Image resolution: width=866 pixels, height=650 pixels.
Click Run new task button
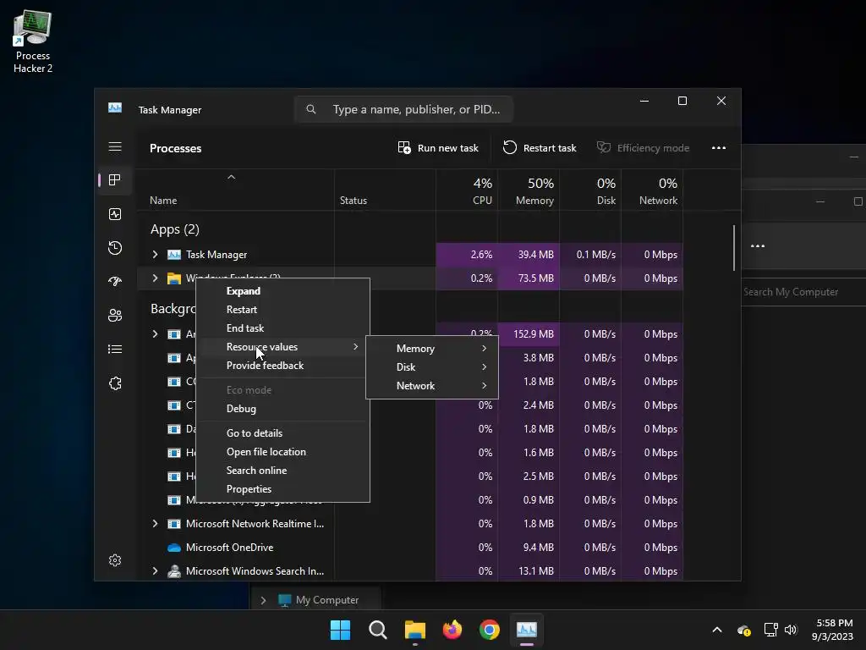[438, 147]
